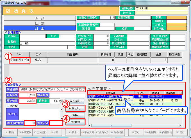Click the 買取価格 field showing 1,200
Screen dimensions: 191x138
click(x=27, y=95)
